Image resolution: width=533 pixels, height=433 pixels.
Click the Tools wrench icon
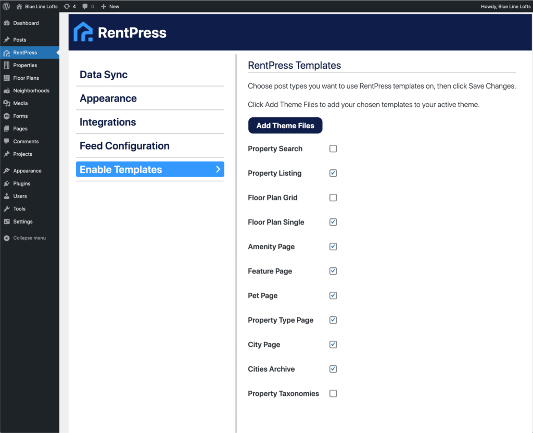(6, 208)
